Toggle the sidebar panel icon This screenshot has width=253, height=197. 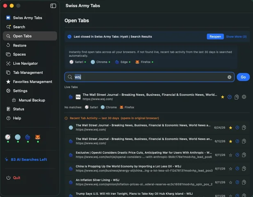[x=53, y=6]
